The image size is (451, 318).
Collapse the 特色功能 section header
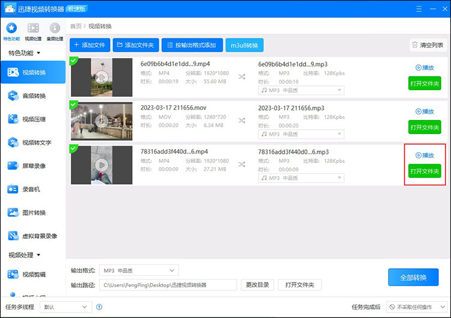click(24, 53)
